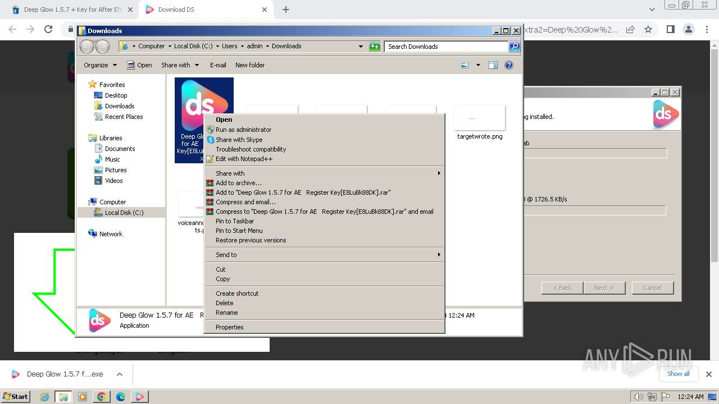
Task: Click E-mail in the toolbar
Action: (x=218, y=65)
